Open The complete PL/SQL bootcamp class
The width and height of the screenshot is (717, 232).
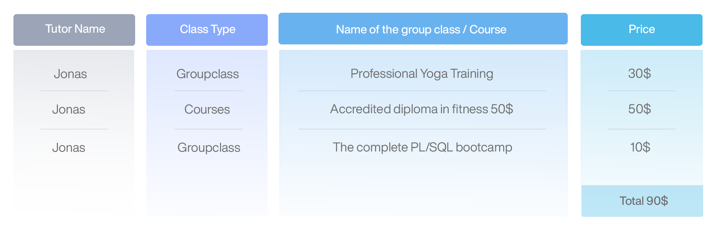pyautogui.click(x=422, y=147)
